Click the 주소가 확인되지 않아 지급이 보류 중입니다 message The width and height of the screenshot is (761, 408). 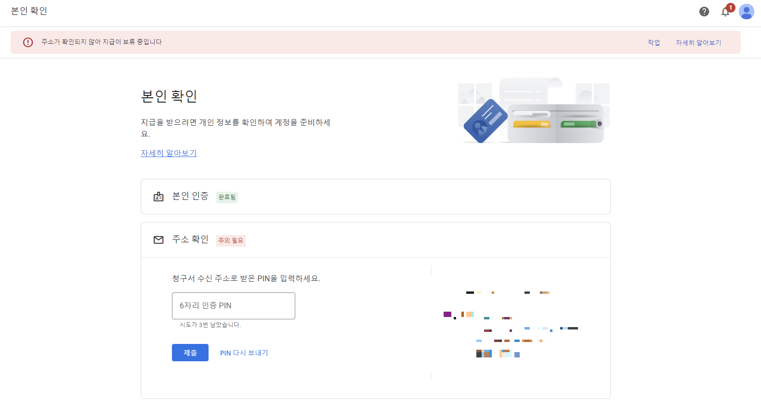102,42
